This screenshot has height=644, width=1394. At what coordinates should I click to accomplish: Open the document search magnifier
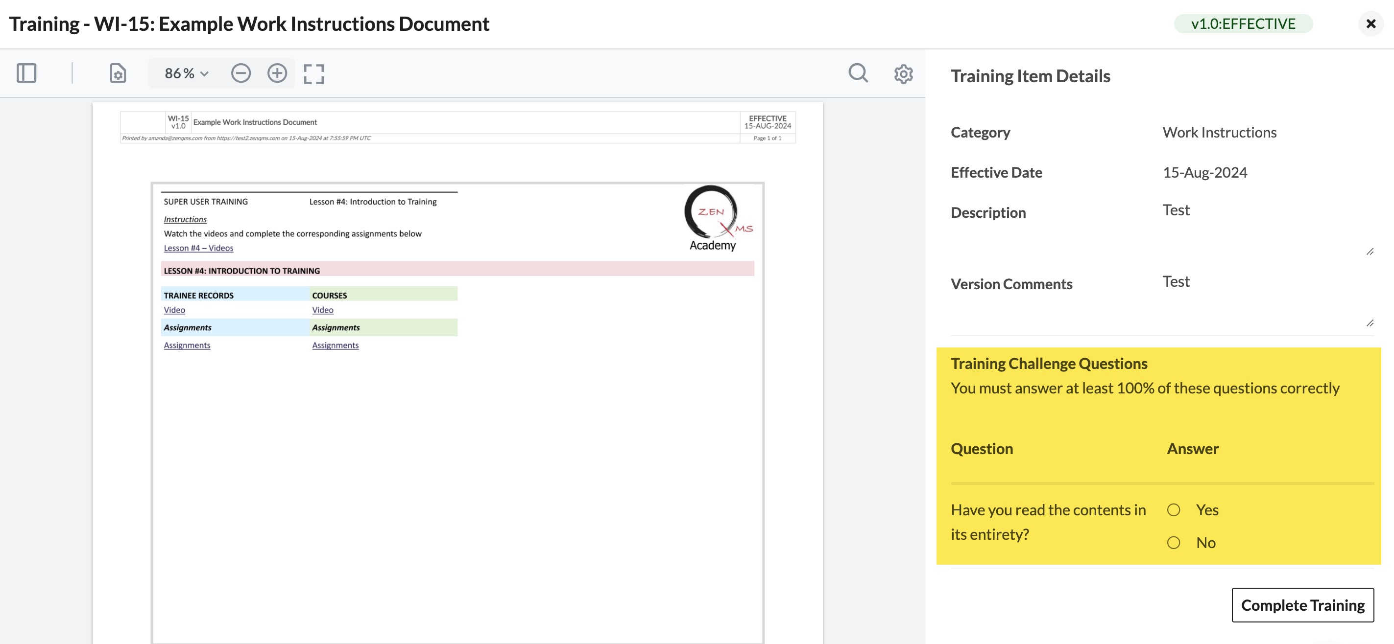pos(858,73)
